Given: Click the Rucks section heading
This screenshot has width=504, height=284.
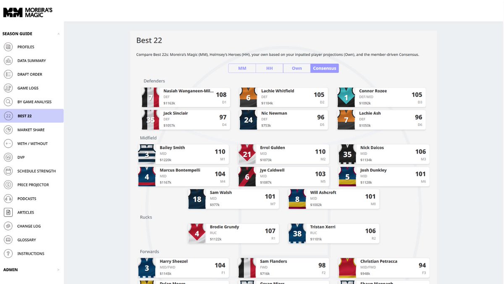Looking at the screenshot, I should [146, 217].
